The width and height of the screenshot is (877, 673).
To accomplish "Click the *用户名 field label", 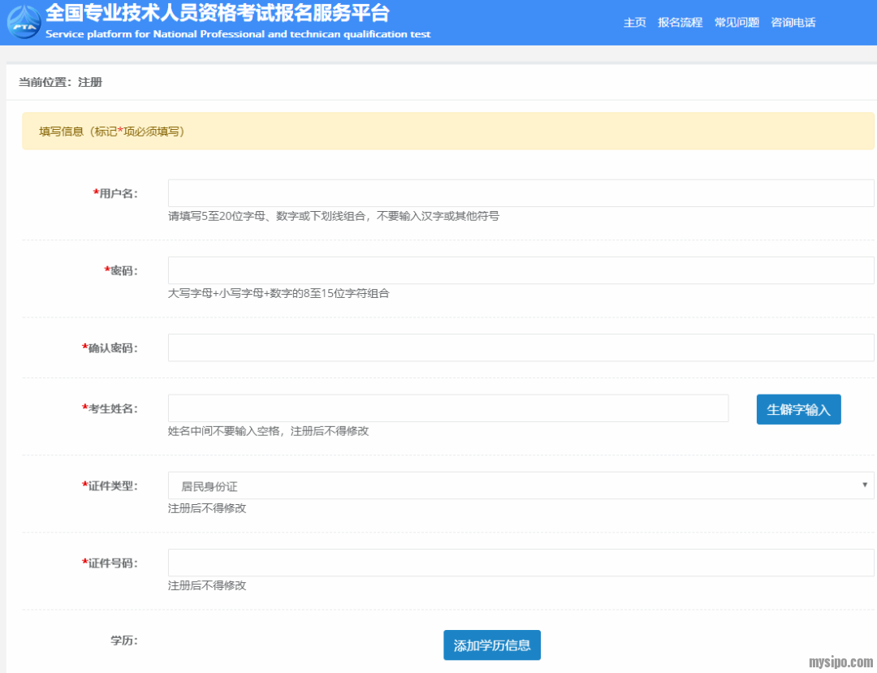I will [x=115, y=193].
